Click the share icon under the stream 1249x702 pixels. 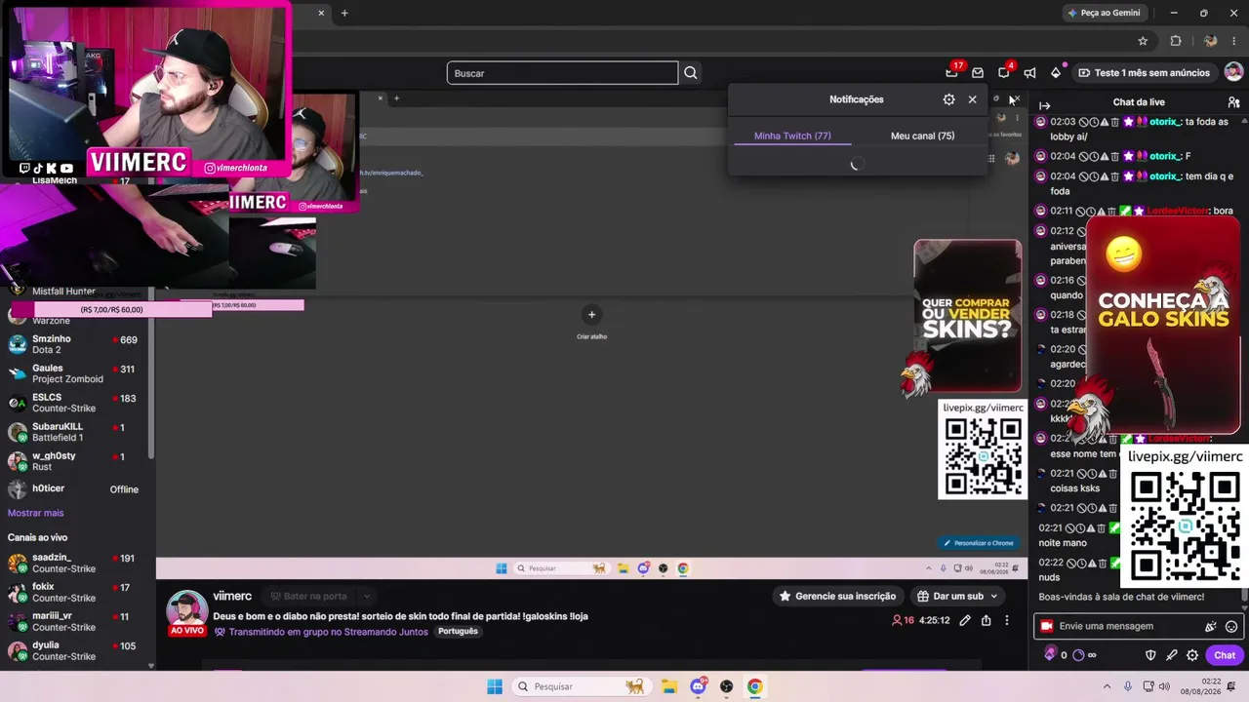[987, 620]
